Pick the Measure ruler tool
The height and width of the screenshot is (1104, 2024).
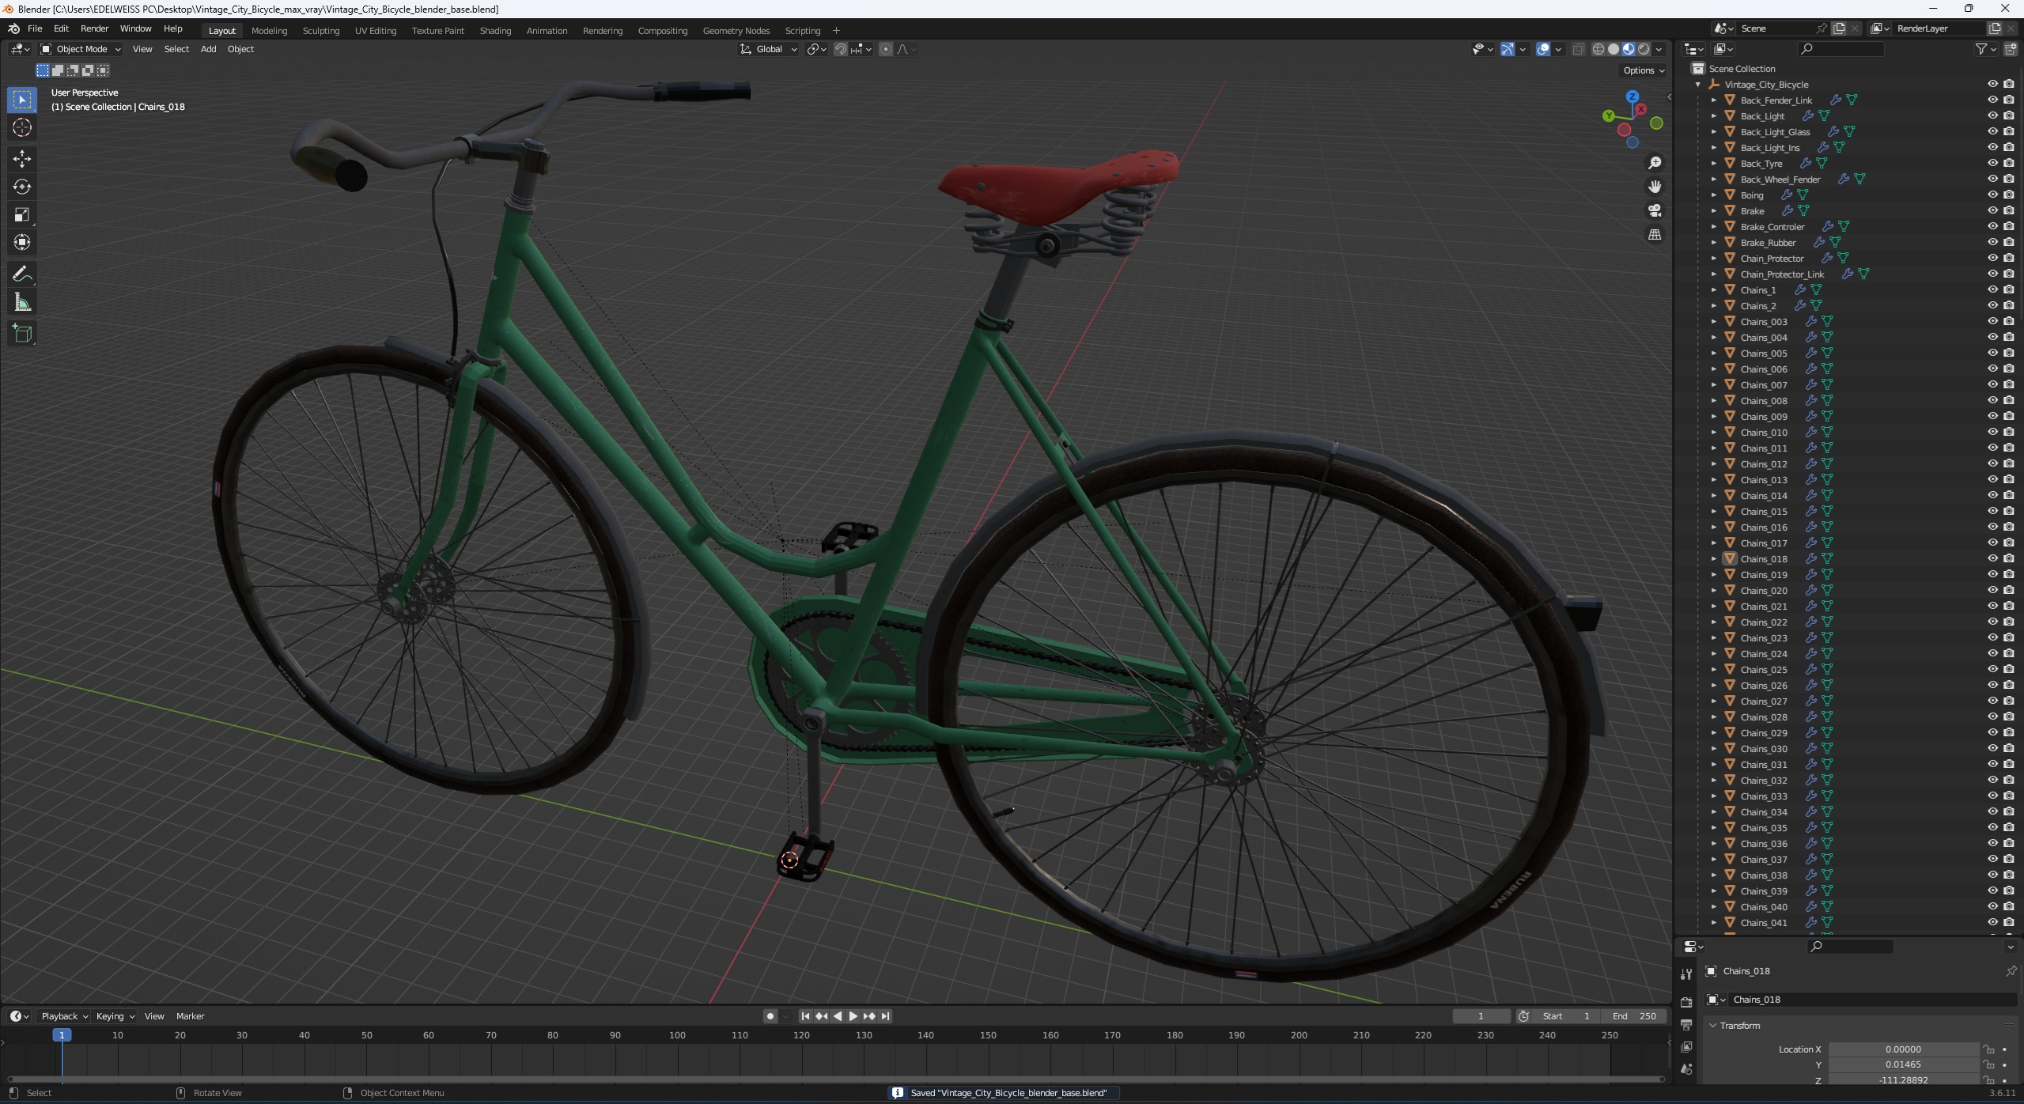[x=22, y=302]
